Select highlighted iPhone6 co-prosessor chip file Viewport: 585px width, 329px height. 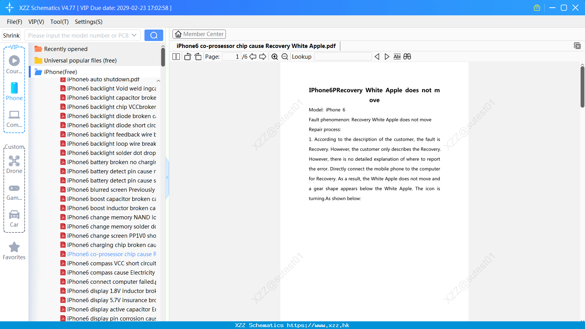[x=108, y=254]
